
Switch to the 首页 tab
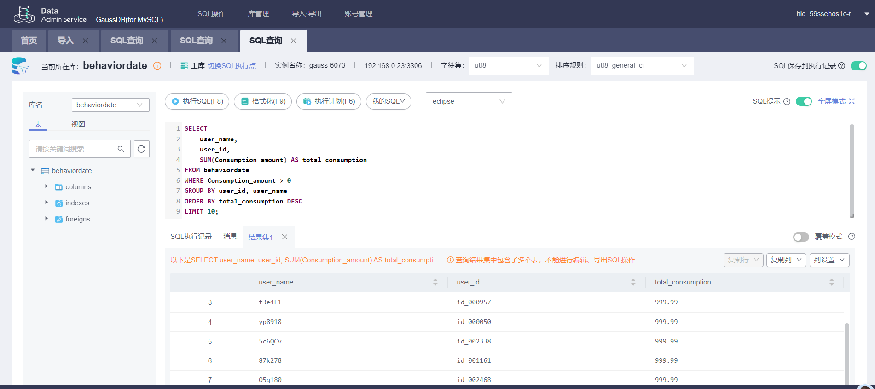click(29, 41)
